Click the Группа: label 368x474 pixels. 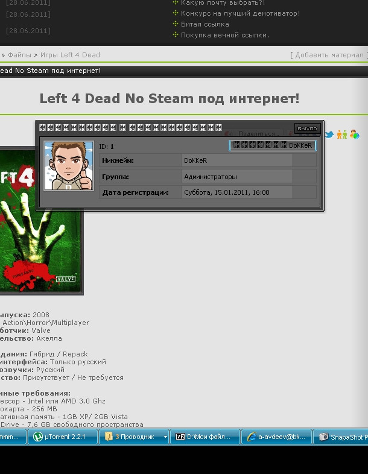(115, 177)
